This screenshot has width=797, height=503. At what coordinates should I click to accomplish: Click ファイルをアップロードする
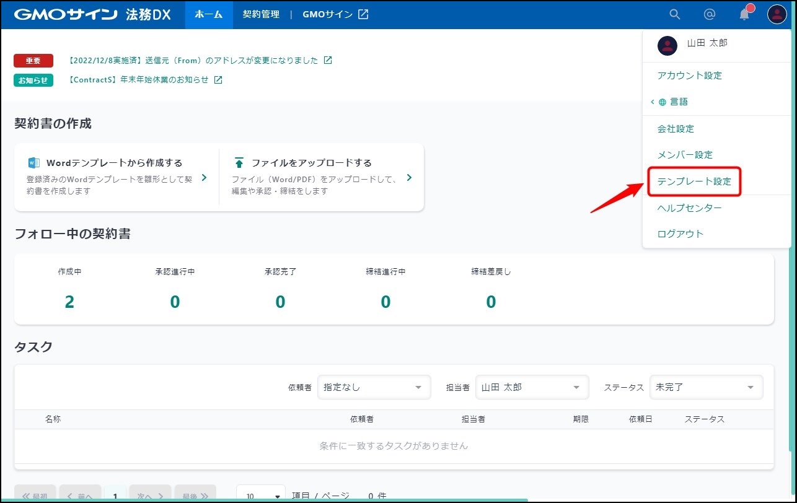click(311, 163)
